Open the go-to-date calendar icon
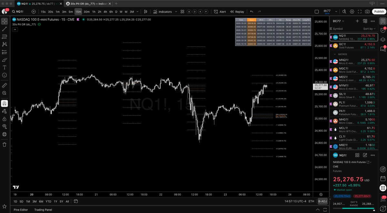This screenshot has width=387, height=213. [75, 201]
